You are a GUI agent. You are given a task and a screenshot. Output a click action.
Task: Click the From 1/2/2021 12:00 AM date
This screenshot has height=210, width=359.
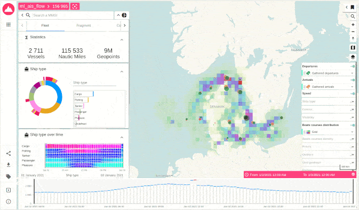[268, 174]
